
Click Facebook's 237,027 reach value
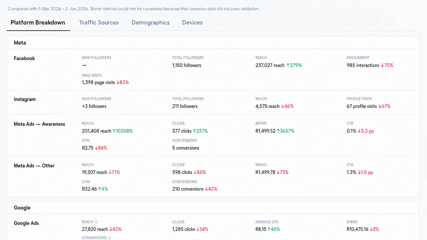coord(270,65)
